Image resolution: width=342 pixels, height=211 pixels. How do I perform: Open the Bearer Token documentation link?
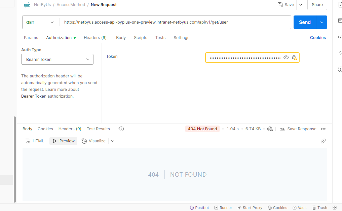34,96
